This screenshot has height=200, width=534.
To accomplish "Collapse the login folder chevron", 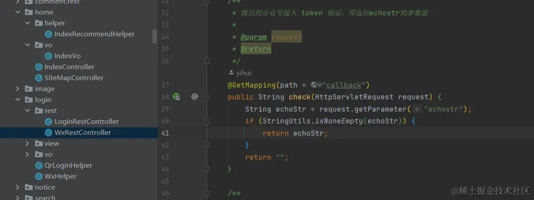I will coord(18,100).
